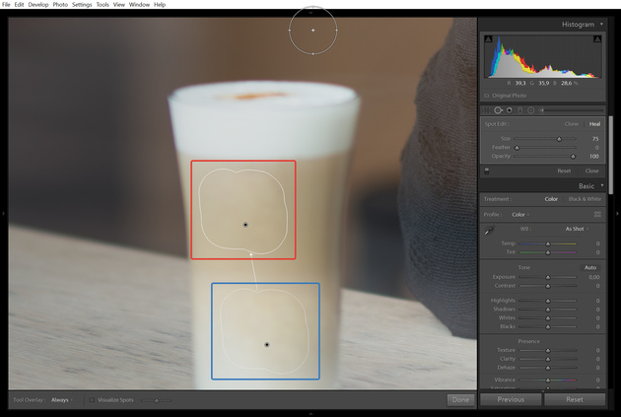Screen dimensions: 621x417
Task: Click the Done button
Action: click(460, 399)
